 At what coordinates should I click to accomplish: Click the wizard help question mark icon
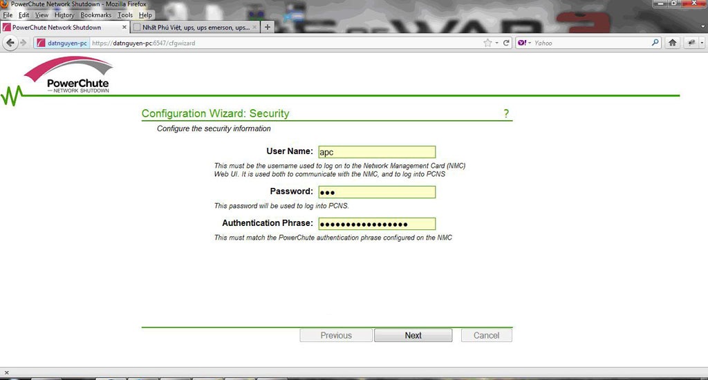[506, 113]
